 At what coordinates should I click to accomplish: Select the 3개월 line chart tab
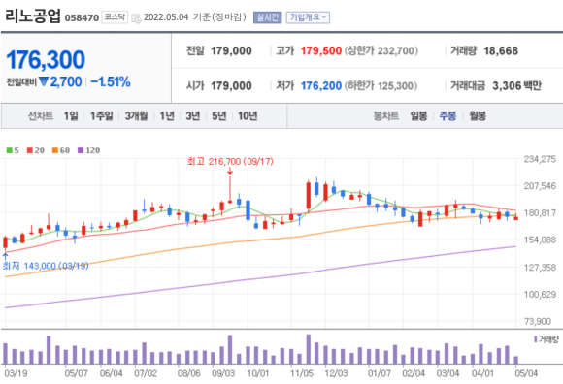(136, 115)
